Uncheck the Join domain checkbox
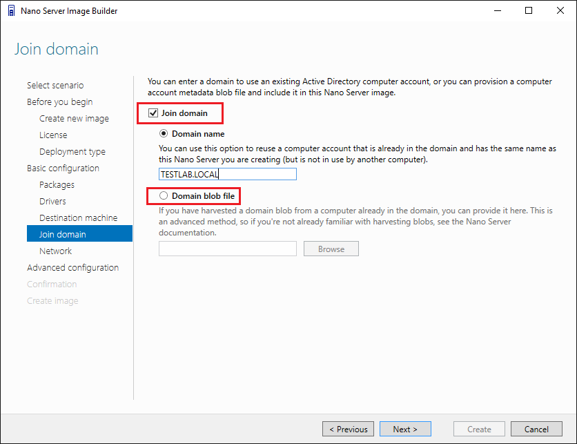Image resolution: width=577 pixels, height=444 pixels. [153, 113]
